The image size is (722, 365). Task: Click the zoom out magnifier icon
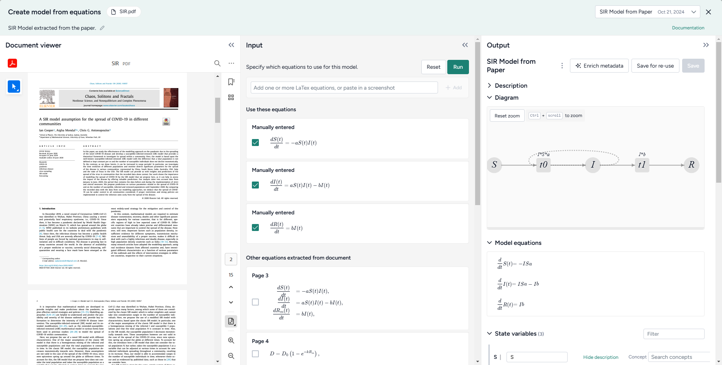click(231, 356)
